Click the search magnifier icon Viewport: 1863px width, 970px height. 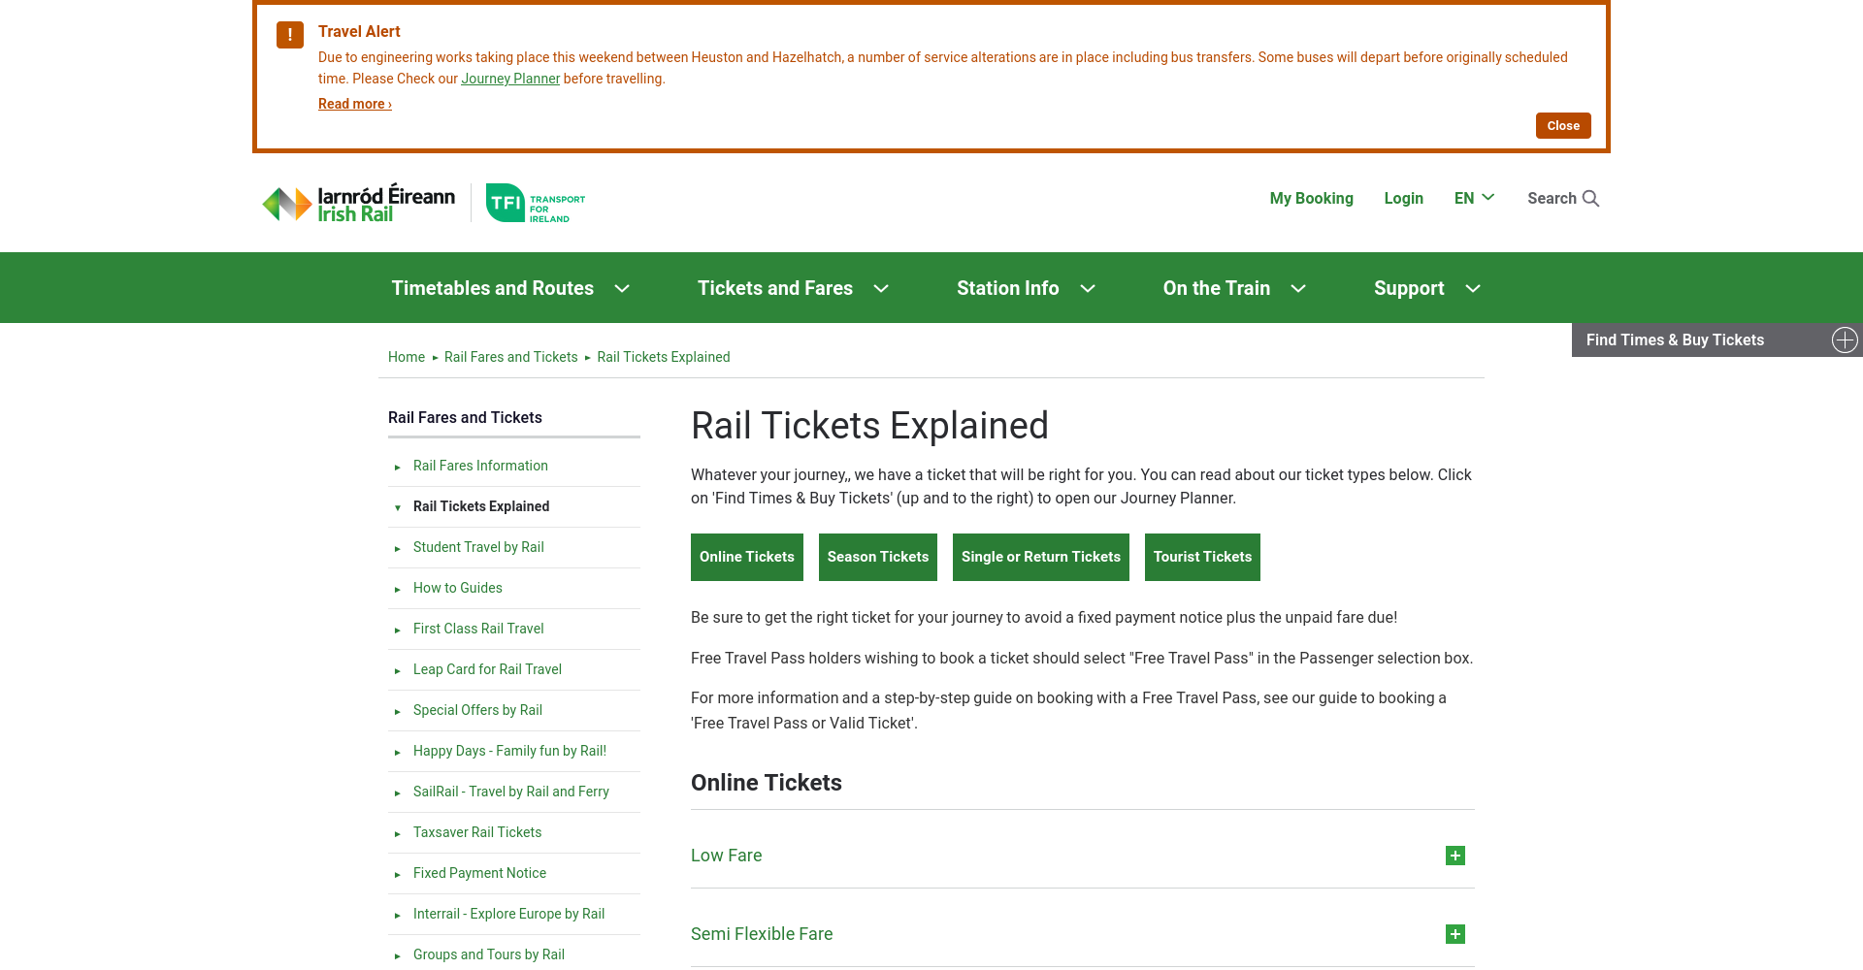(x=1590, y=198)
